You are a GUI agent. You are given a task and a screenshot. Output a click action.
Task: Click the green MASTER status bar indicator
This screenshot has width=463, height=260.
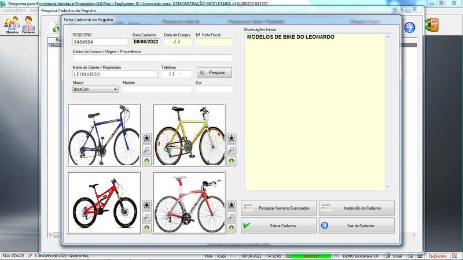(x=311, y=256)
